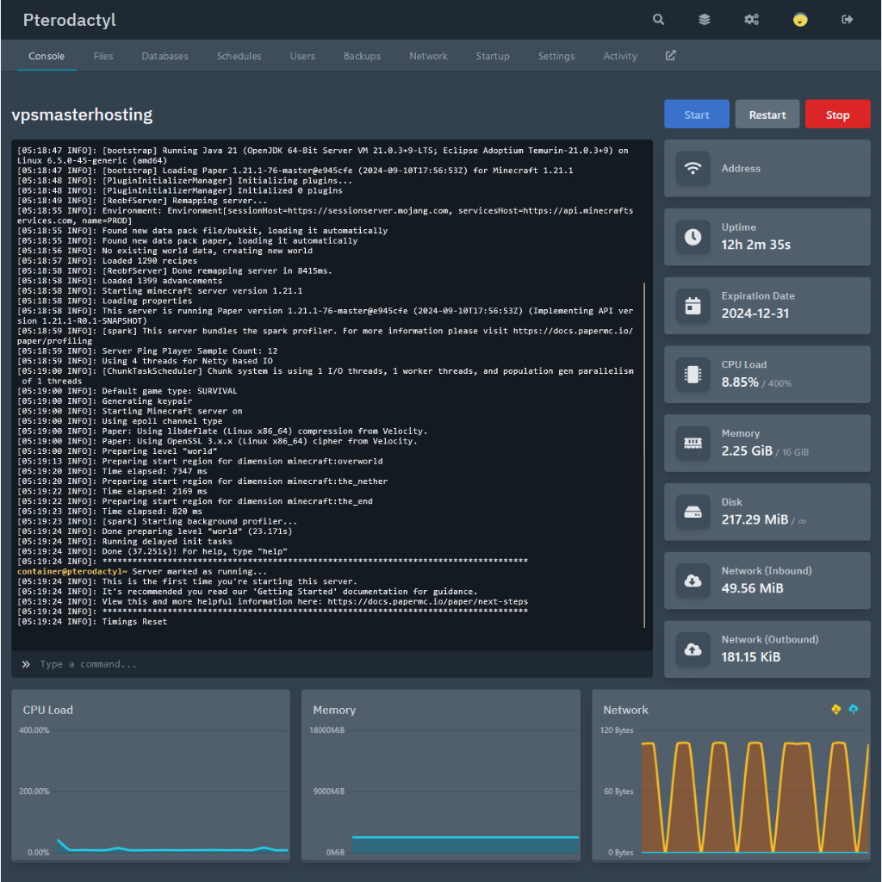Screen dimensions: 882x882
Task: Click the user avatar icon
Action: point(800,20)
